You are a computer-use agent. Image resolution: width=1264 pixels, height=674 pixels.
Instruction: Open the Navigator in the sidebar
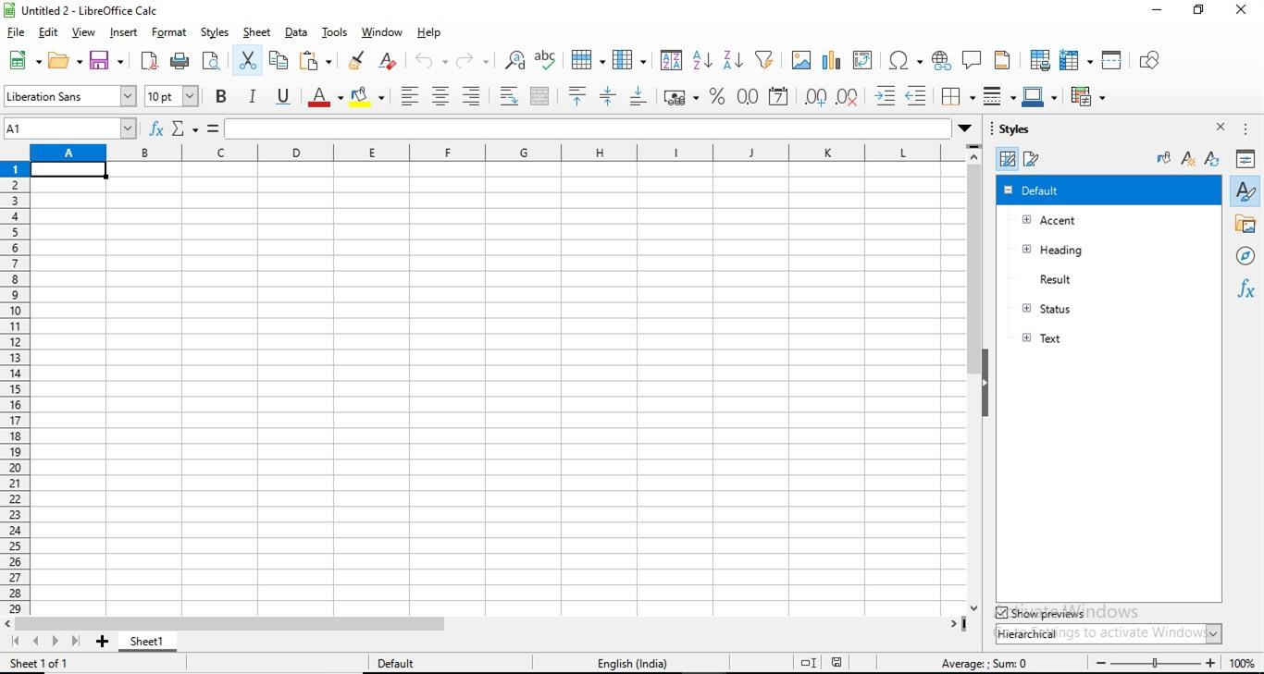(x=1245, y=256)
